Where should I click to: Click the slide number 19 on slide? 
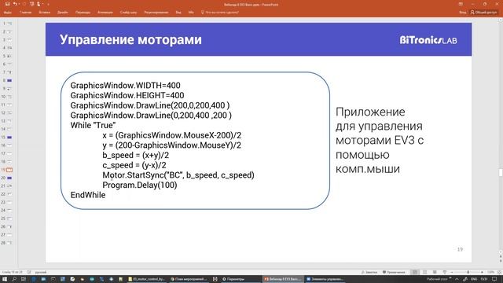(x=460, y=249)
